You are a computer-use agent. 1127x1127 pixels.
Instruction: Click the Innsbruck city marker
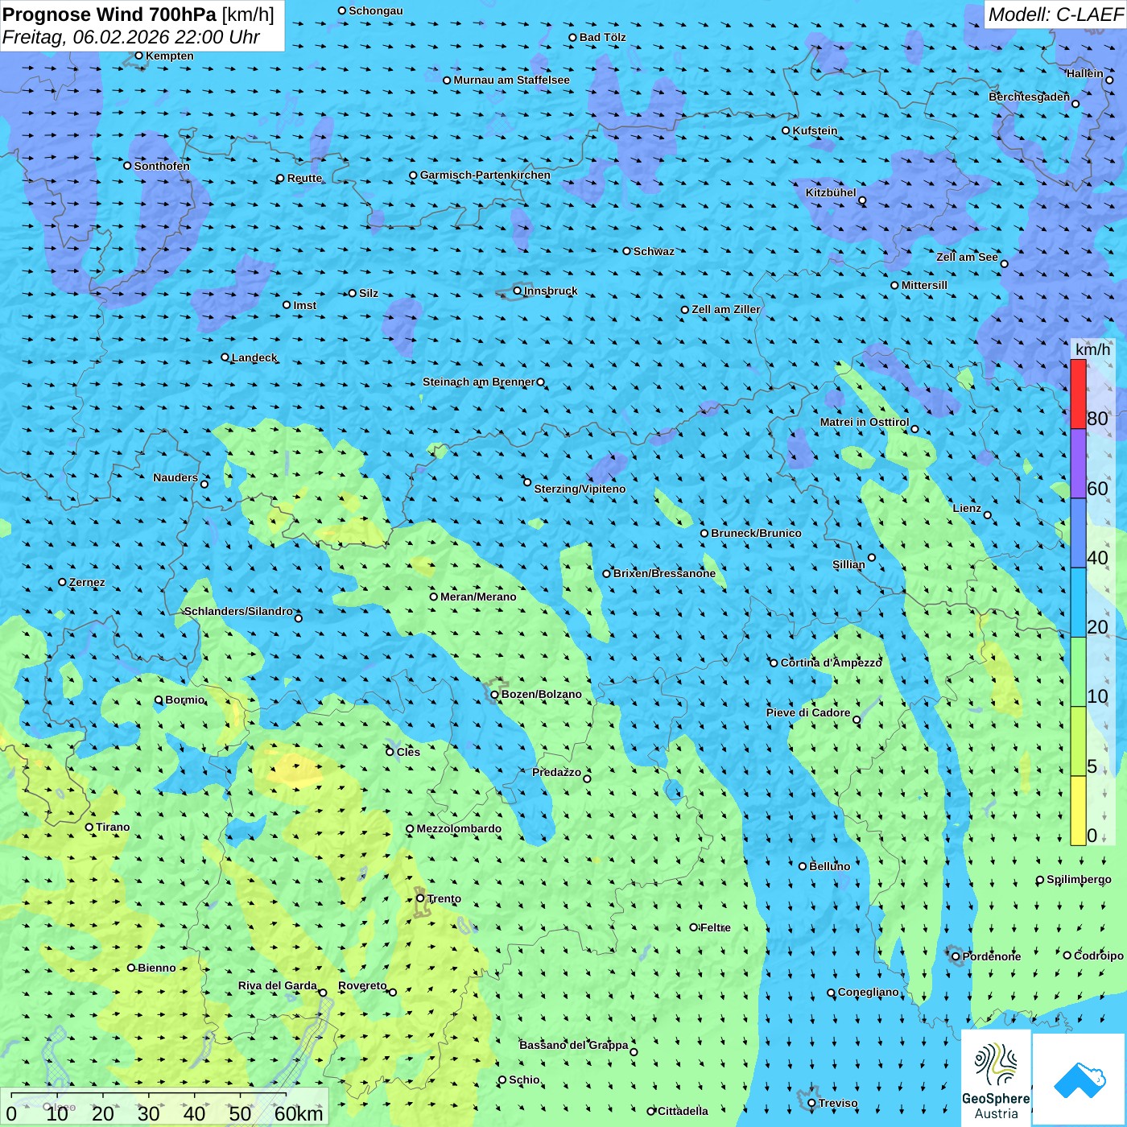[x=518, y=291]
